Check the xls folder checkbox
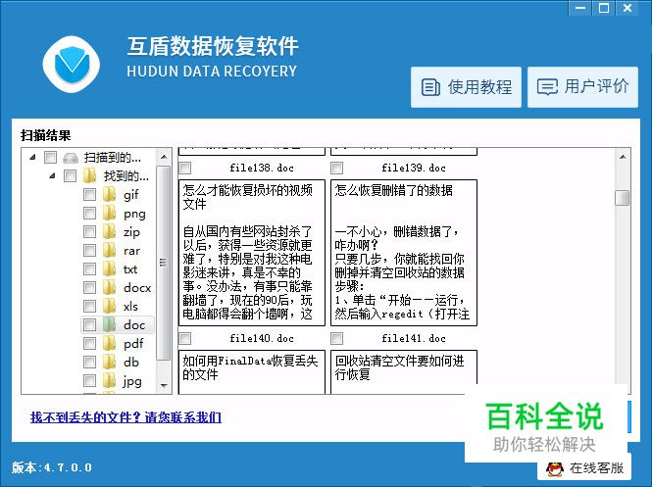The height and width of the screenshot is (487, 652). [x=89, y=307]
